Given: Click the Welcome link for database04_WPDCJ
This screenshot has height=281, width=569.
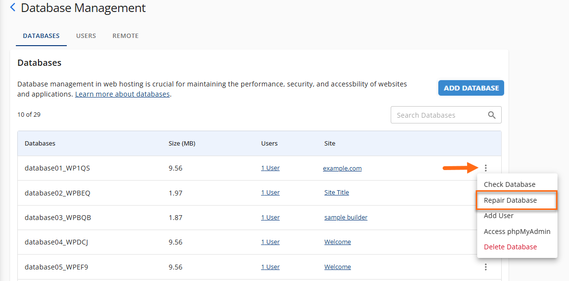Looking at the screenshot, I should (x=337, y=242).
